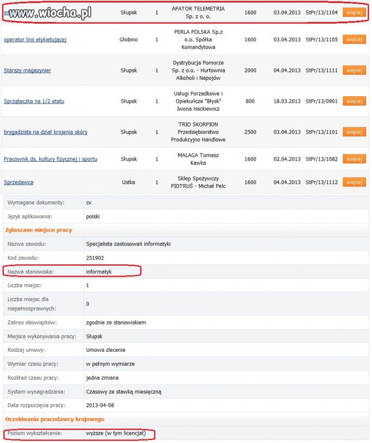Click 'więcej' for TRIO SKORPION offer
This screenshot has height=443, width=372.
coord(354,132)
